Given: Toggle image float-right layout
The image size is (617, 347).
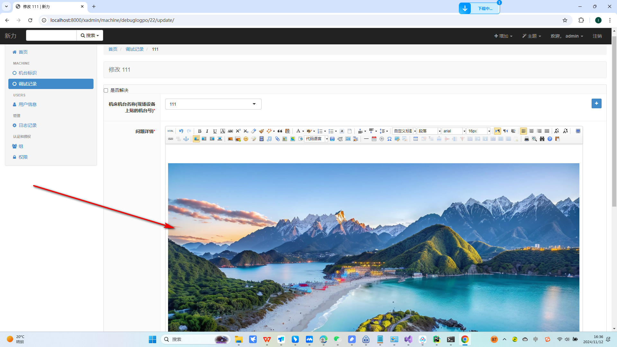Looking at the screenshot, I should click(212, 139).
